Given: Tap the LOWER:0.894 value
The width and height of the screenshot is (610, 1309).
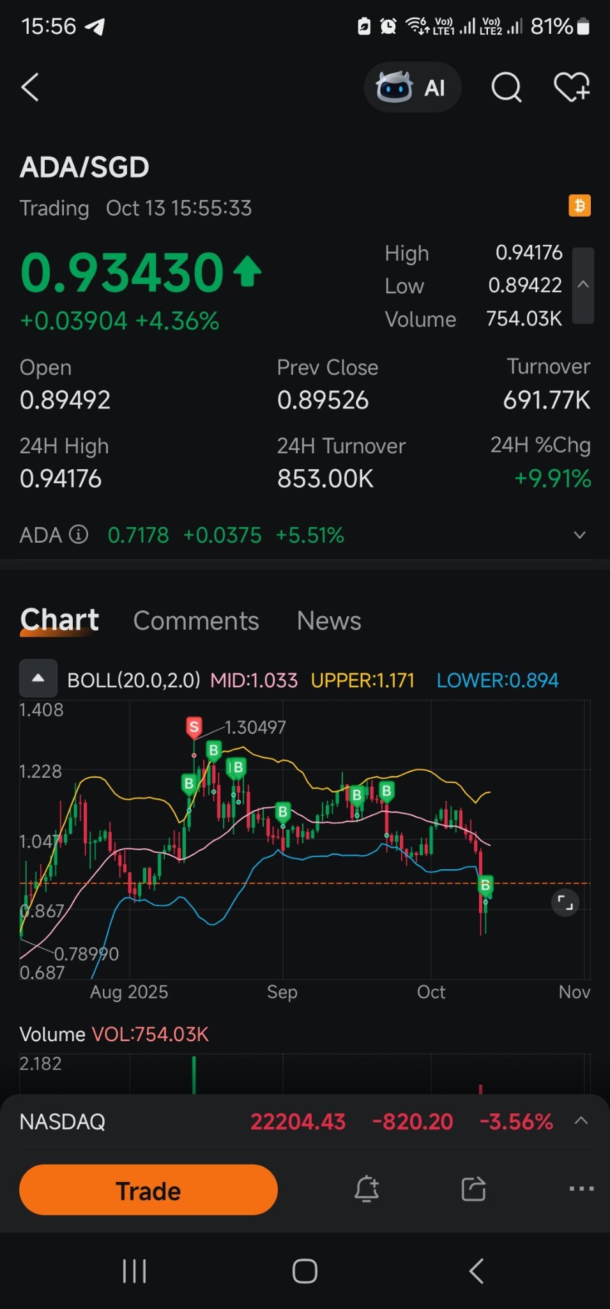Looking at the screenshot, I should pos(498,680).
